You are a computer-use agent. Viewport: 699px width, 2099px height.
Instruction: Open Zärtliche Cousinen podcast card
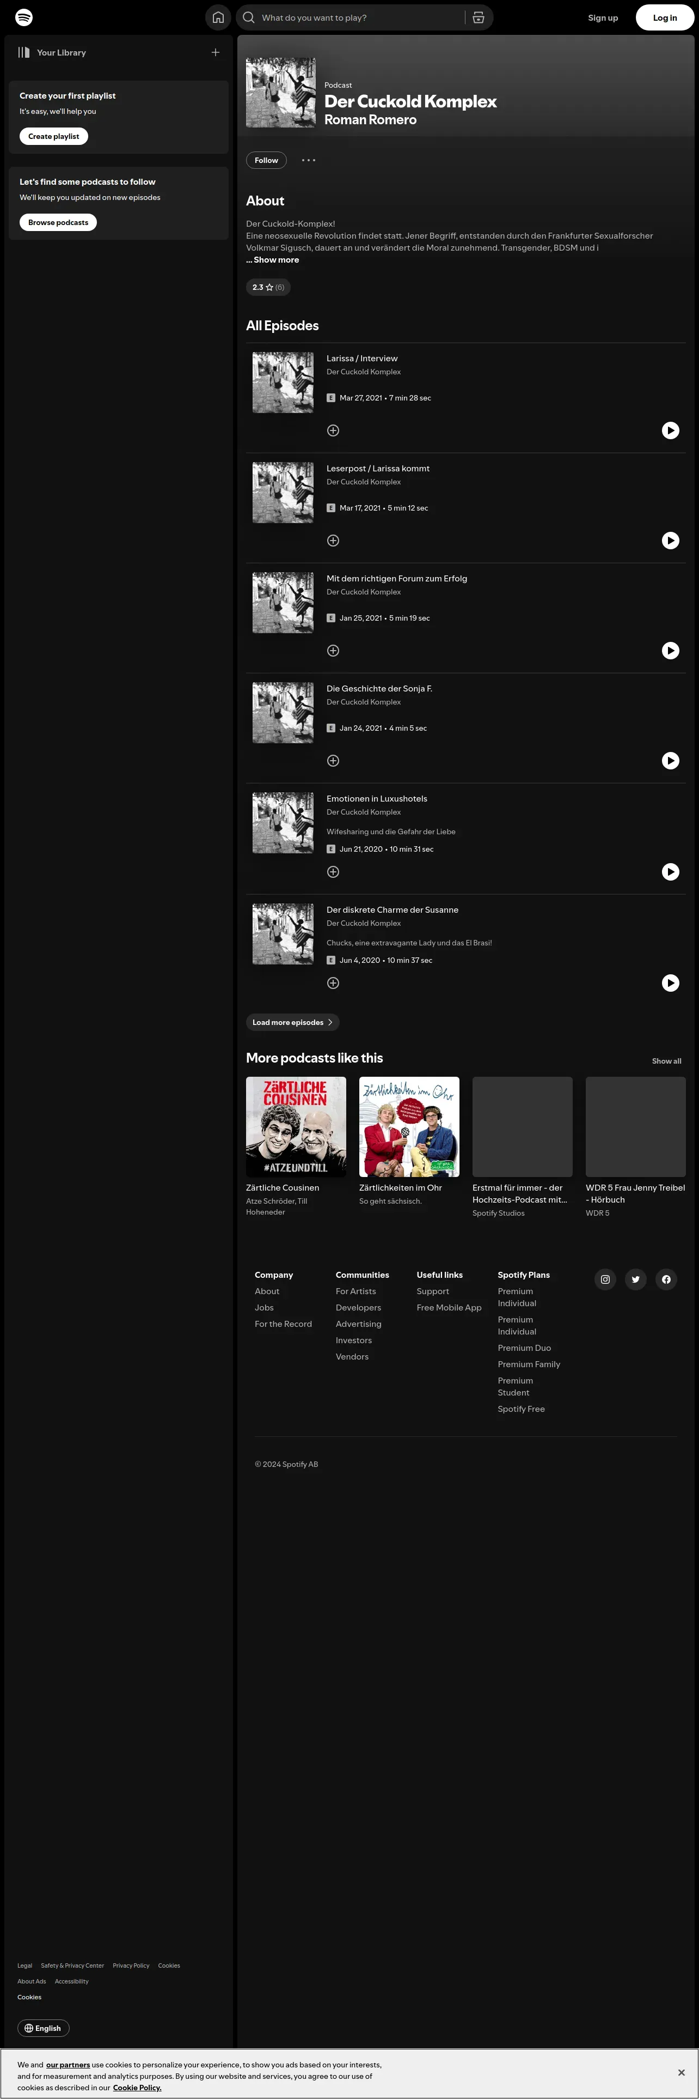(x=296, y=1146)
